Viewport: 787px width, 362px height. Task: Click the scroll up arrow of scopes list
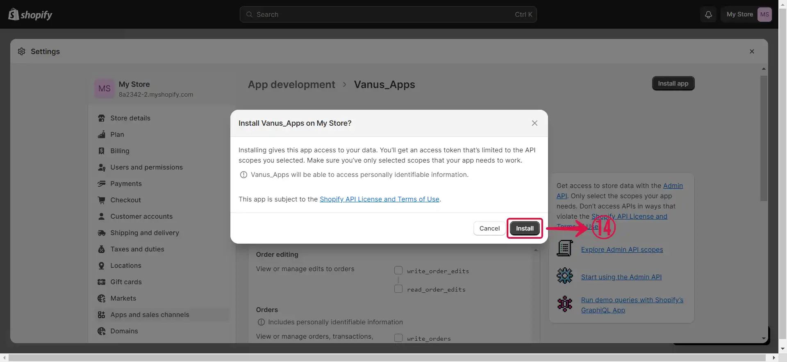coord(536,250)
